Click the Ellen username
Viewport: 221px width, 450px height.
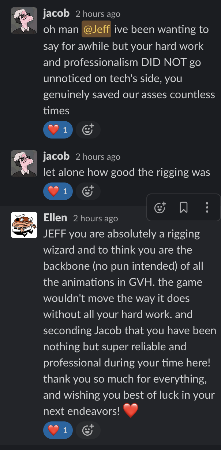[x=55, y=218]
